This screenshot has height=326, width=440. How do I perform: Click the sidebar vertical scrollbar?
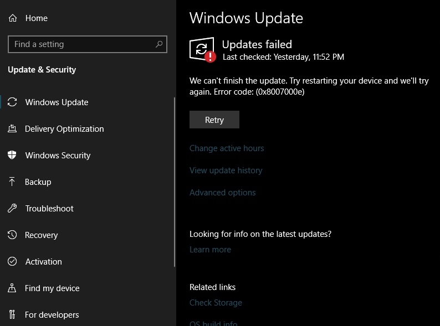click(175, 182)
